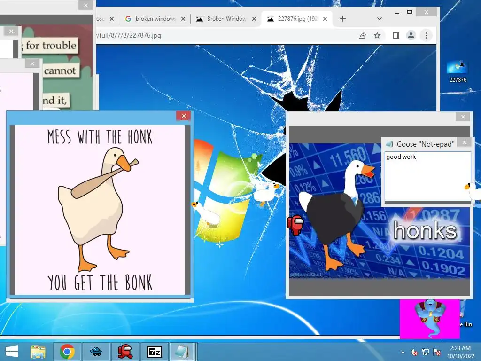Click the red Among Us crewmate sprite

(x=295, y=225)
